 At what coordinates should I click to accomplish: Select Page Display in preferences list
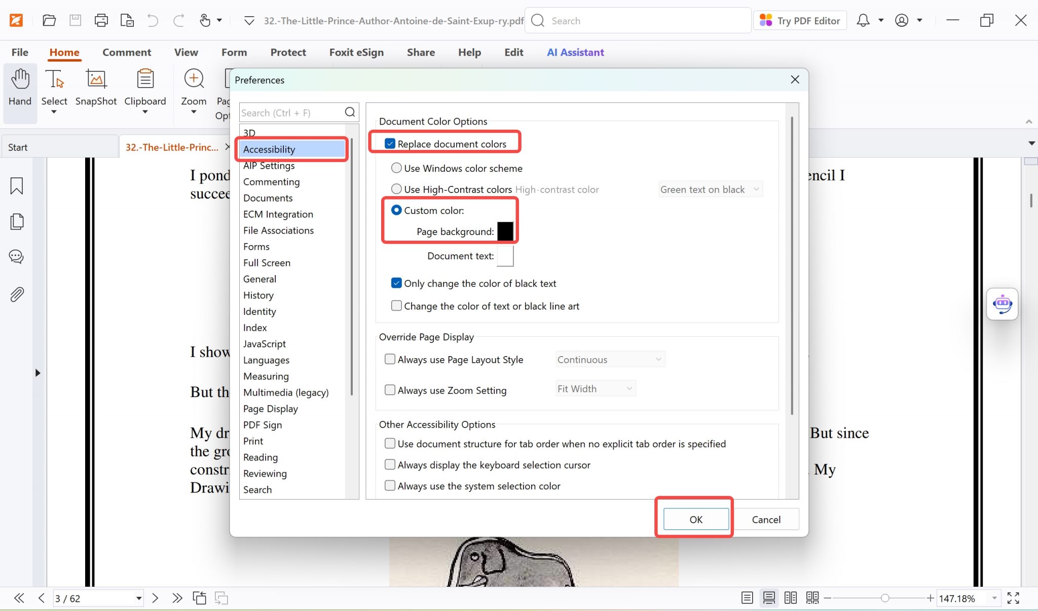click(x=271, y=409)
